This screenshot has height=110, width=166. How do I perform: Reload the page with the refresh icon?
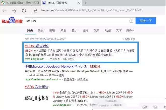coord(24,11)
